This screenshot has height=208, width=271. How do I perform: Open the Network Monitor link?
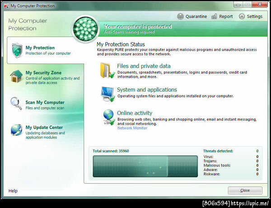[x=132, y=128]
